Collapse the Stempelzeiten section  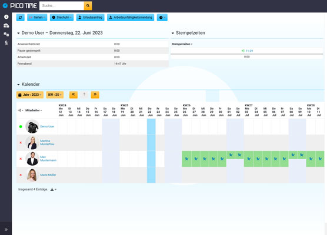point(173,33)
